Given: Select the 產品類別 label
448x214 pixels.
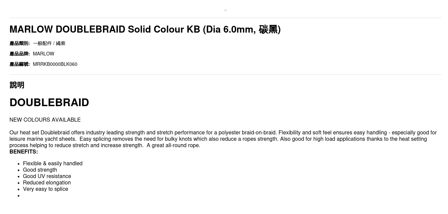Looking at the screenshot, I should click(20, 43).
